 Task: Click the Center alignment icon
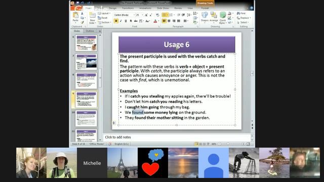(169, 21)
